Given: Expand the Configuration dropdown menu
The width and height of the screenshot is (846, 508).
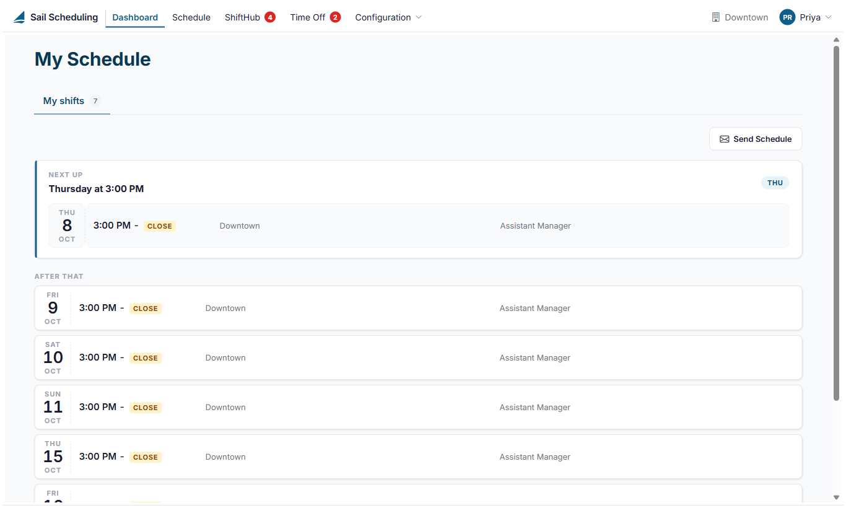Looking at the screenshot, I should coord(388,17).
